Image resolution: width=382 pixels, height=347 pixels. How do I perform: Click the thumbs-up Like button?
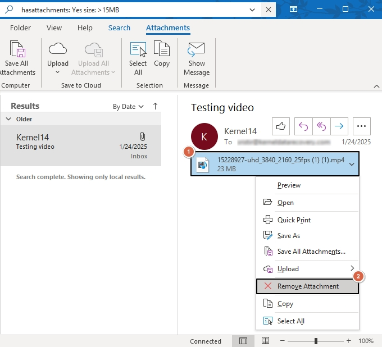tap(281, 126)
